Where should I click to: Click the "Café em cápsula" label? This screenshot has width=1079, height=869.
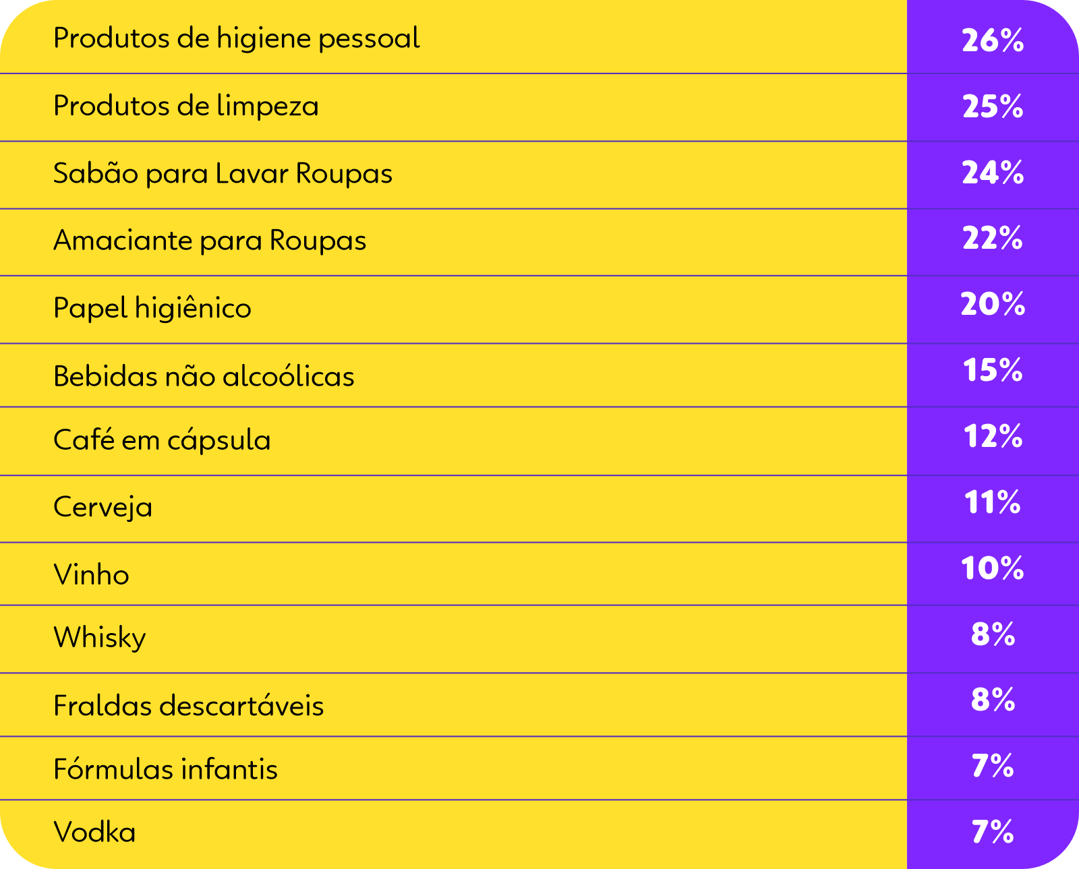(162, 440)
